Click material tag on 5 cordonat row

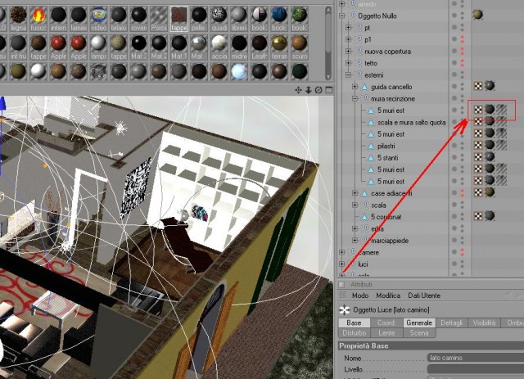pyautogui.click(x=490, y=216)
